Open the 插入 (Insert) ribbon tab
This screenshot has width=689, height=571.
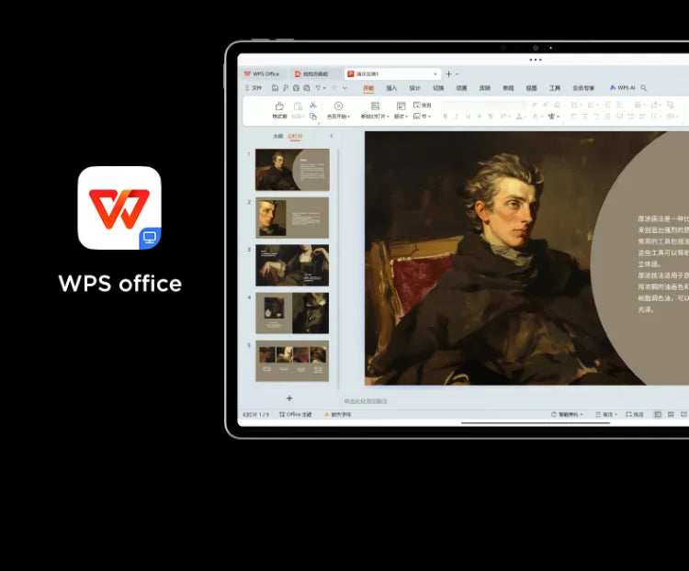(391, 88)
